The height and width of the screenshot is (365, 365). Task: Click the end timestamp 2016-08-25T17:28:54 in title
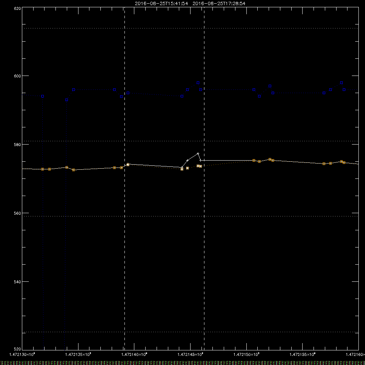pos(219,4)
